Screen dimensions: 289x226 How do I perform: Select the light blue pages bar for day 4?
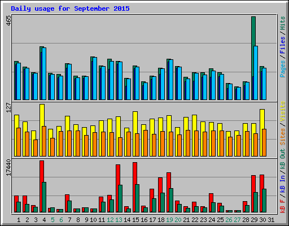click(44, 73)
